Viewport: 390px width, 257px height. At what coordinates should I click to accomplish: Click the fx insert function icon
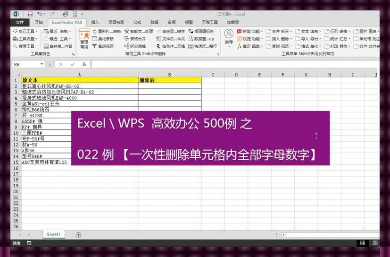tap(84, 64)
